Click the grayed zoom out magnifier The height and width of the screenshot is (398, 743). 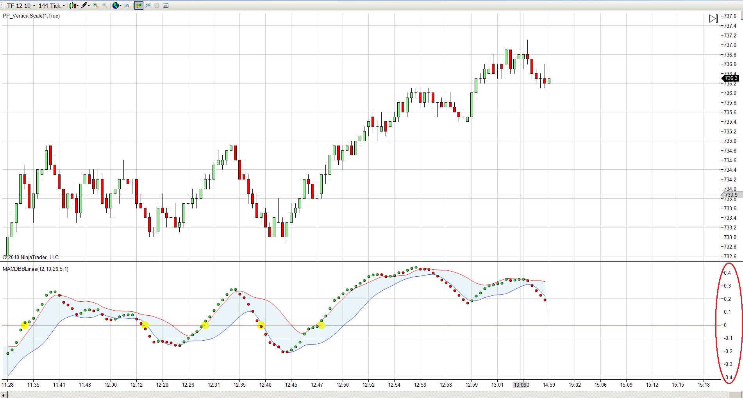tap(105, 5)
